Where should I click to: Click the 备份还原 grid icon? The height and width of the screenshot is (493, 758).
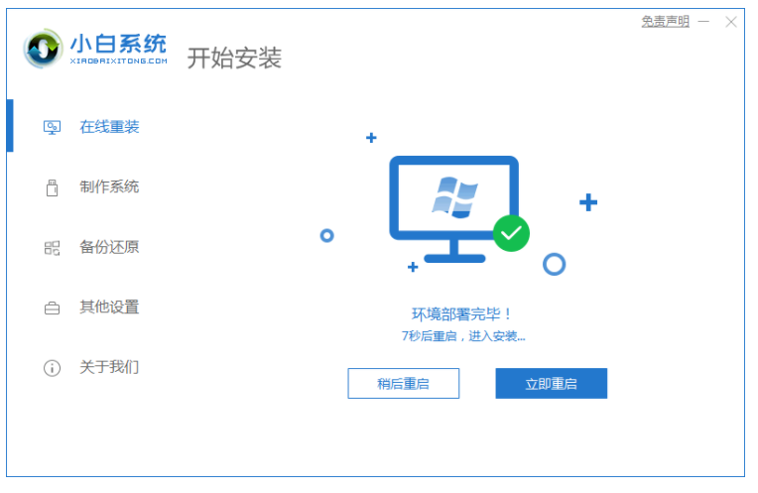(x=52, y=248)
